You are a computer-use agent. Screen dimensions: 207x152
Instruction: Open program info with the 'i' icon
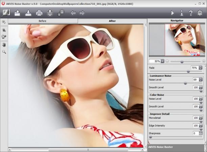point(182,13)
